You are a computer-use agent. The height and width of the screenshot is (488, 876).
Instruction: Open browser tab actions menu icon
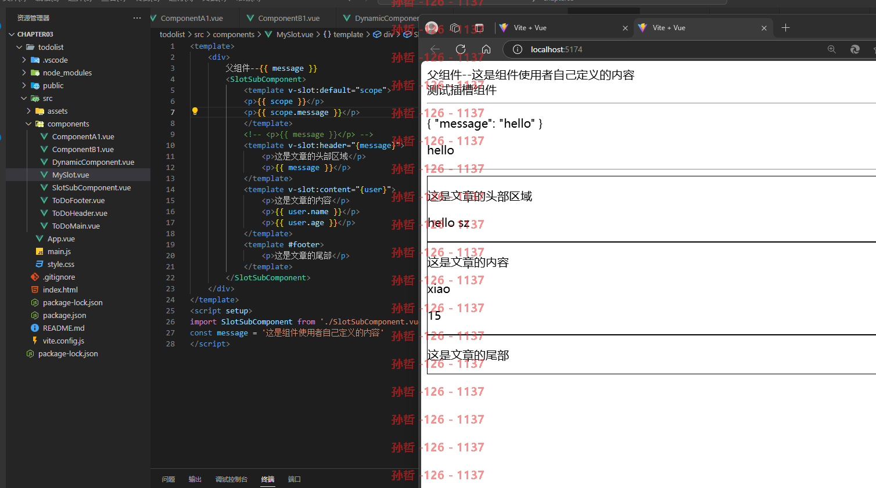pos(479,28)
